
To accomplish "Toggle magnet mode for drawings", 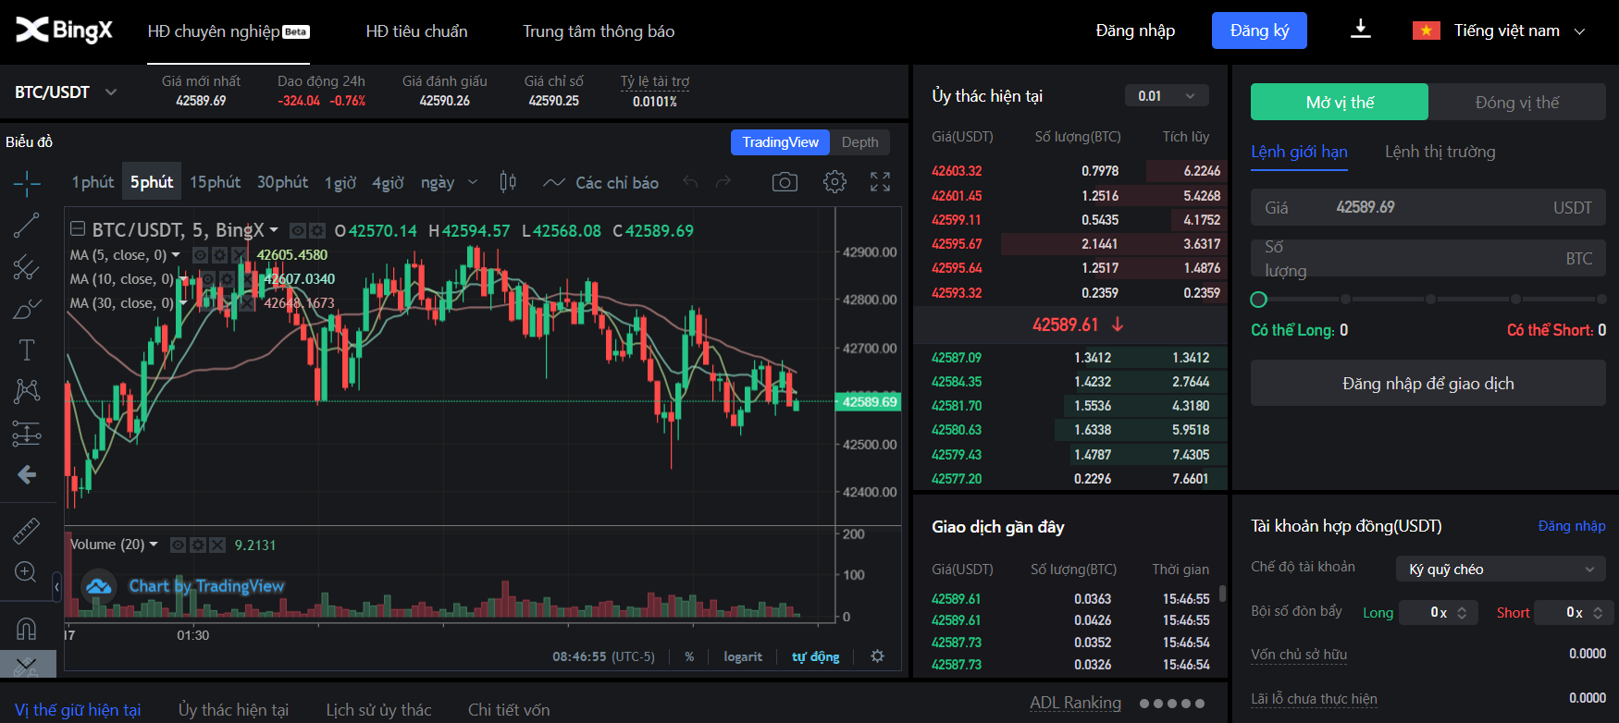I will coord(27,629).
